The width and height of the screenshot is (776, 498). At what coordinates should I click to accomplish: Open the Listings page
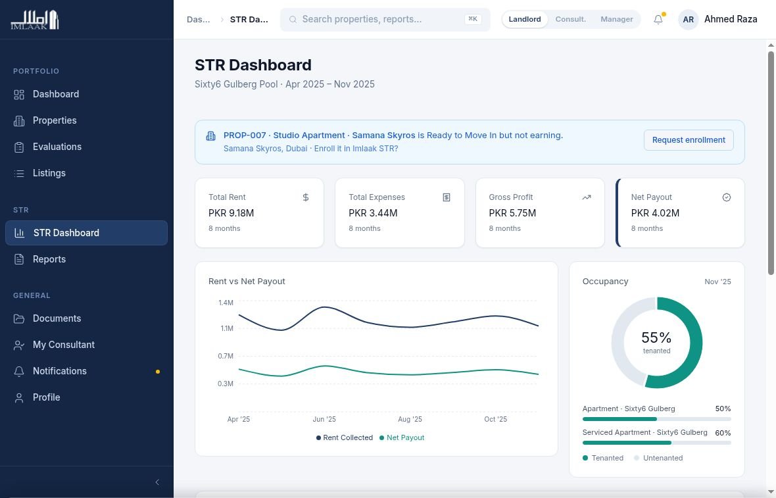point(87,173)
